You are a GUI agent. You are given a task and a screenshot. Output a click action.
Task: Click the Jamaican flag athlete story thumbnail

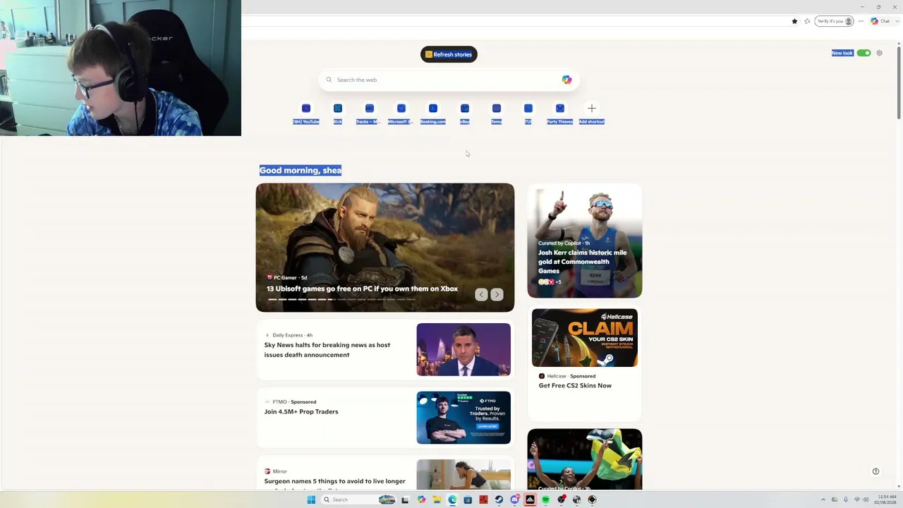pyautogui.click(x=585, y=459)
